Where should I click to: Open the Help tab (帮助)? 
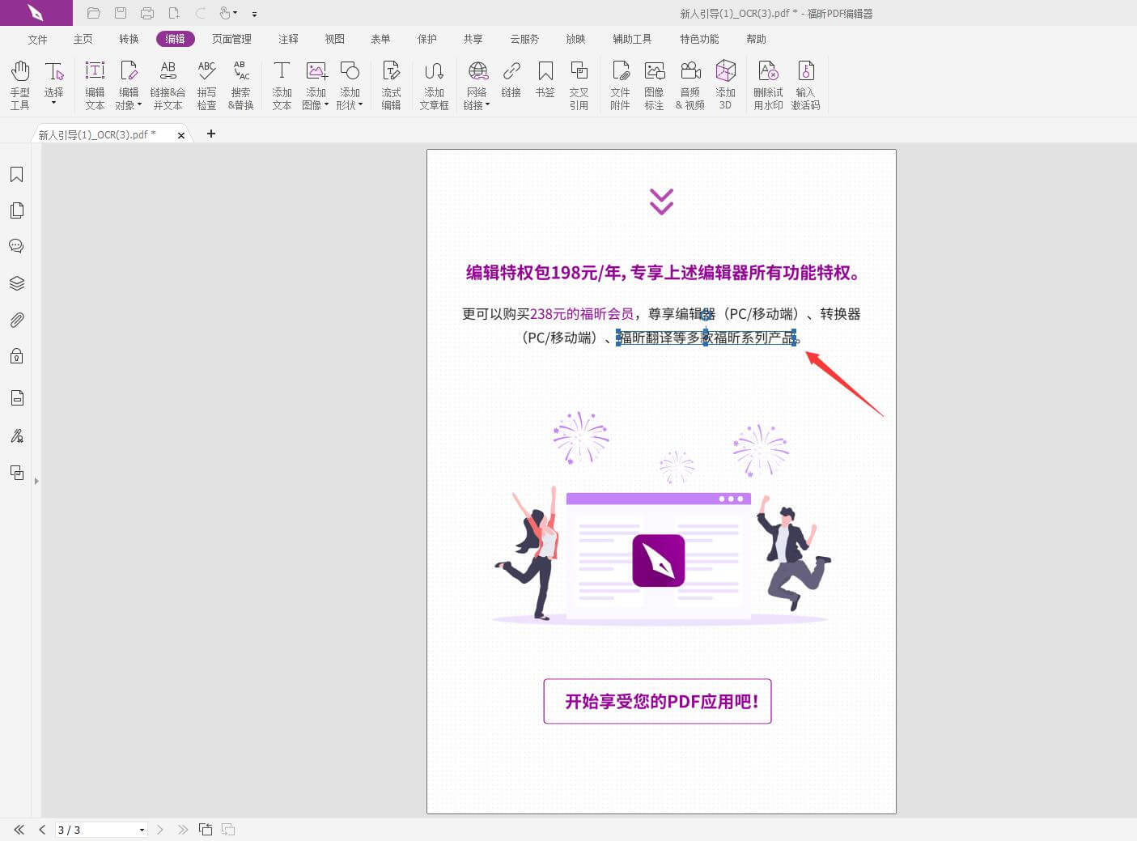(756, 39)
